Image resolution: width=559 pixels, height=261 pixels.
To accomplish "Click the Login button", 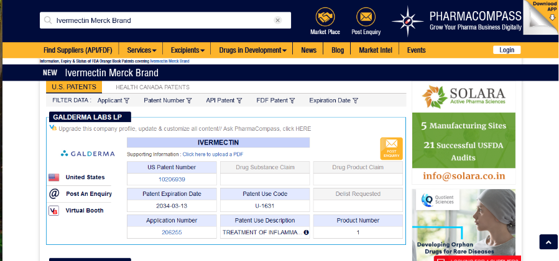I will pos(507,50).
